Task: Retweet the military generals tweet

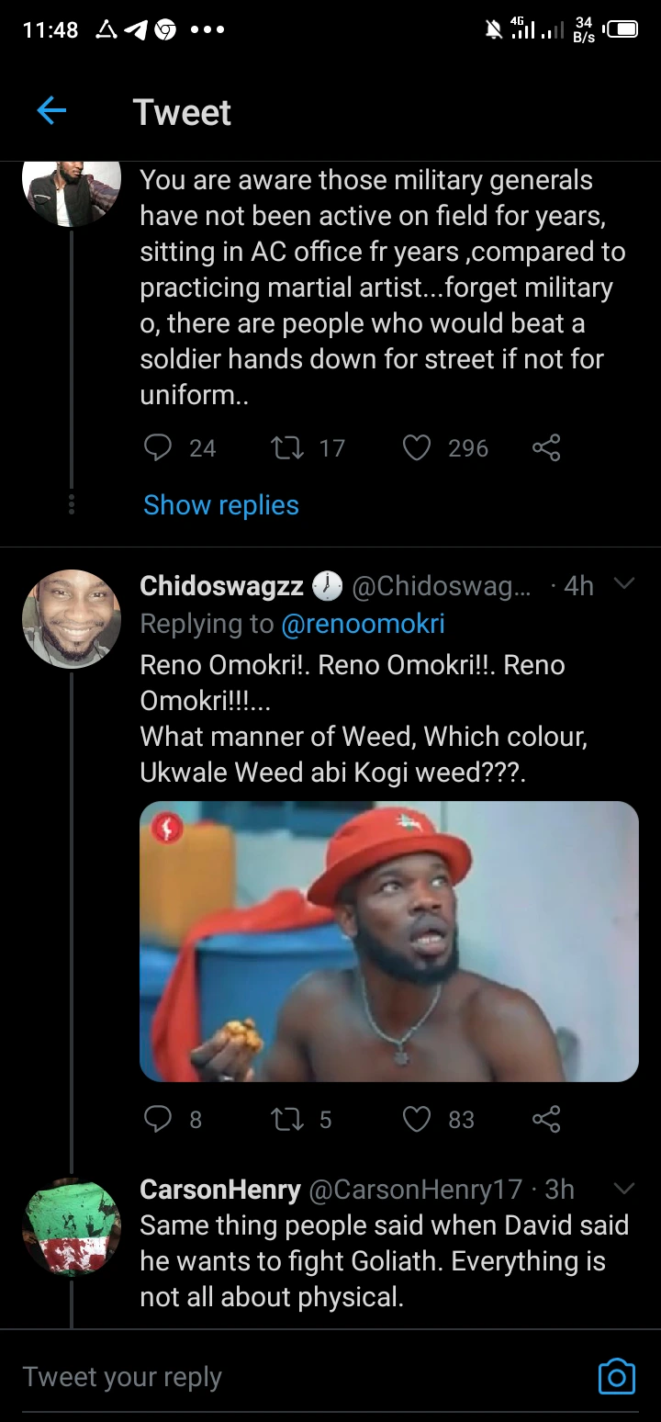Action: point(286,447)
